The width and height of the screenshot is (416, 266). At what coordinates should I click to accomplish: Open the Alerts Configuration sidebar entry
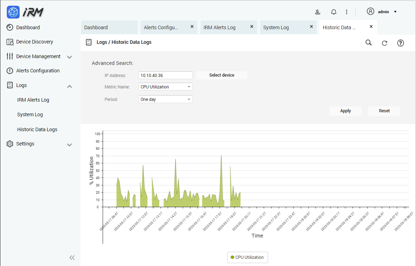point(37,71)
